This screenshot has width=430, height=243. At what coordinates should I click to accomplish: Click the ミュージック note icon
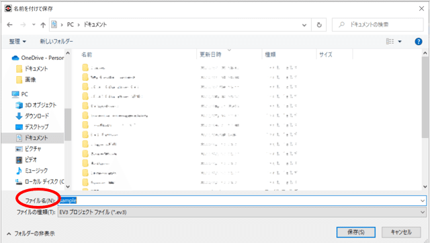(x=19, y=171)
